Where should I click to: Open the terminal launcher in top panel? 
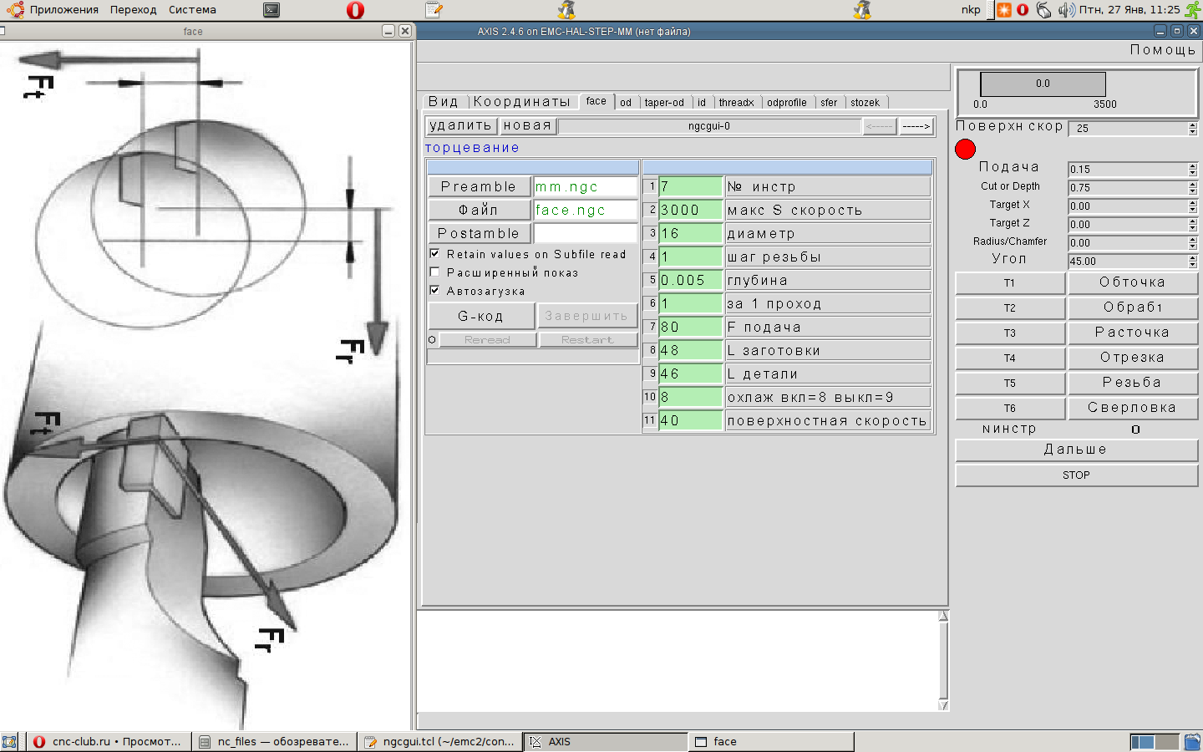coord(272,10)
